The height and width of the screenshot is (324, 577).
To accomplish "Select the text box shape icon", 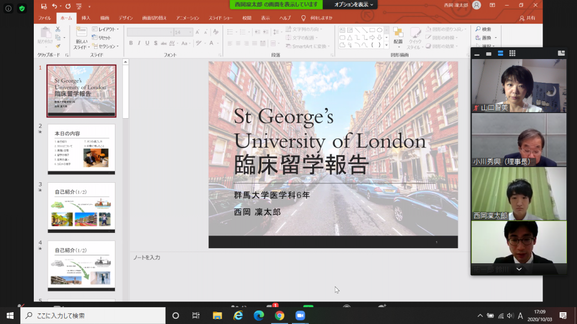I will 342,30.
